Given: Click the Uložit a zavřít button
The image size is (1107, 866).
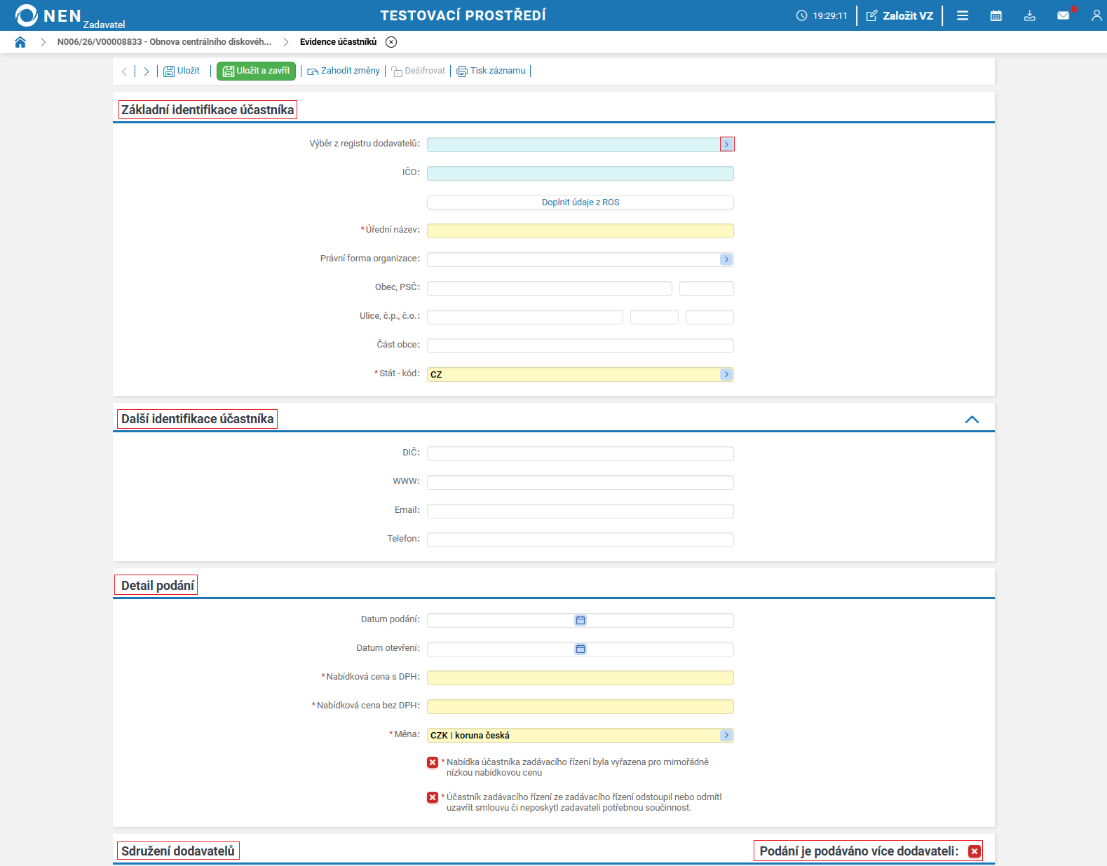Looking at the screenshot, I should [x=256, y=71].
